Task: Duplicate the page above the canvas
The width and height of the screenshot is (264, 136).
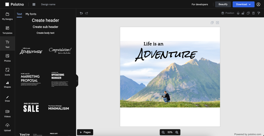Action: (x=212, y=23)
